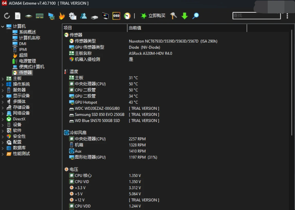
Task: Expand the 存储设备 tree node
Action: coord(3,108)
